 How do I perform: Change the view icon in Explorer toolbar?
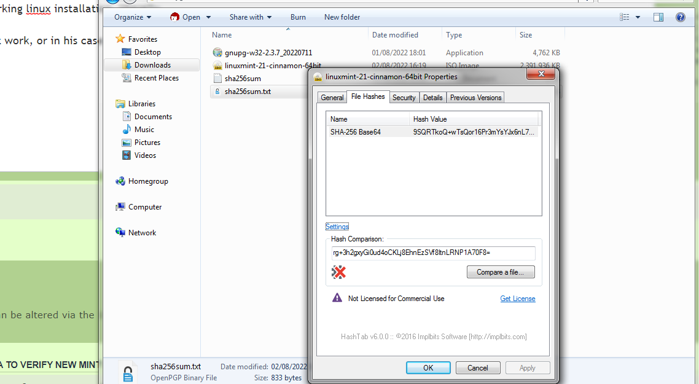tap(625, 17)
